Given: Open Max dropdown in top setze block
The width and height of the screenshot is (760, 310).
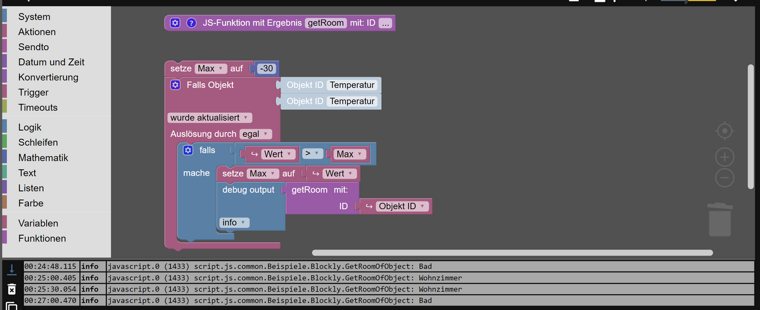Looking at the screenshot, I should [x=211, y=68].
